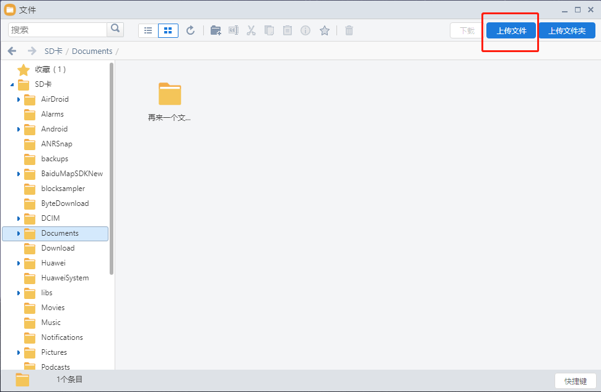Select the Download folder in sidebar
This screenshot has height=392, width=601.
58,248
